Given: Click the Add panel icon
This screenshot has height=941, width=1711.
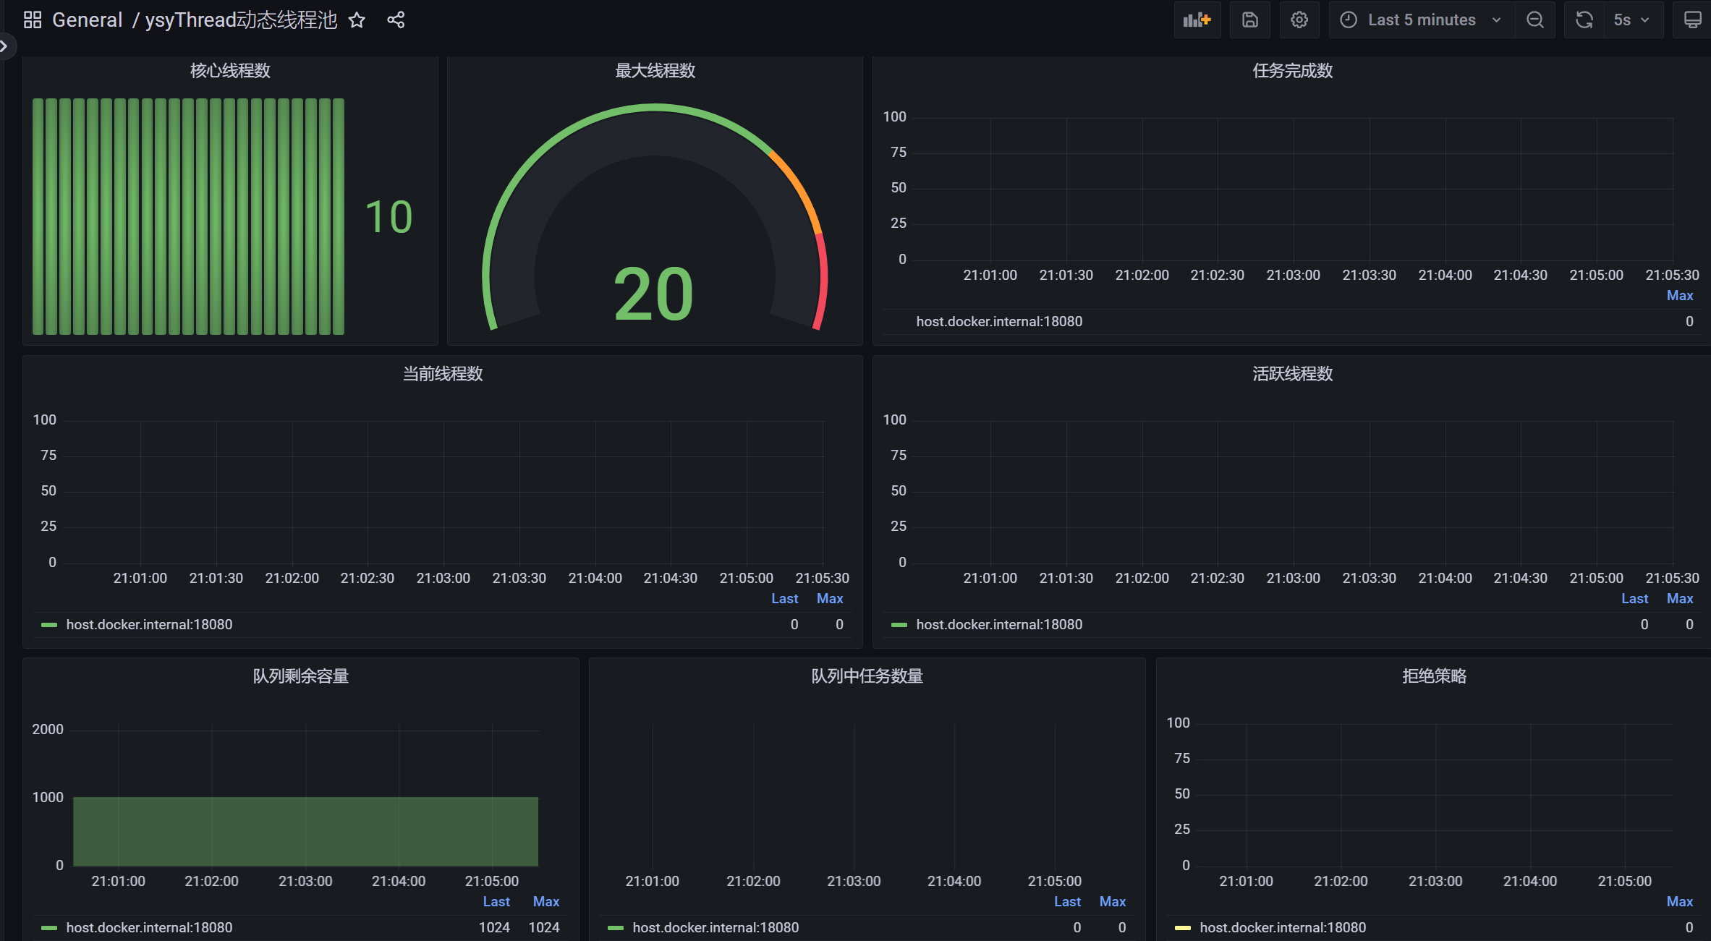Looking at the screenshot, I should pyautogui.click(x=1197, y=20).
